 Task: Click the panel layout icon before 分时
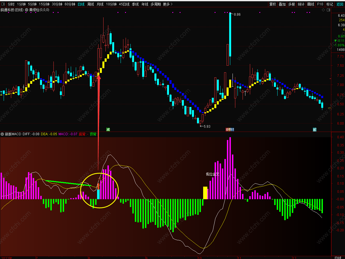pyautogui.click(x=3, y=4)
